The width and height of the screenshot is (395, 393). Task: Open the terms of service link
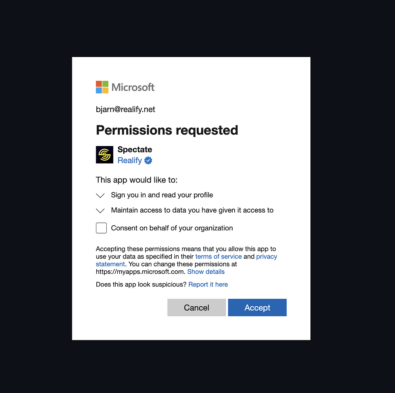pyautogui.click(x=218, y=256)
